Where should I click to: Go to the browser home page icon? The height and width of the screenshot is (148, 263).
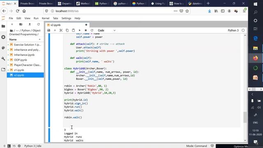click(24, 11)
